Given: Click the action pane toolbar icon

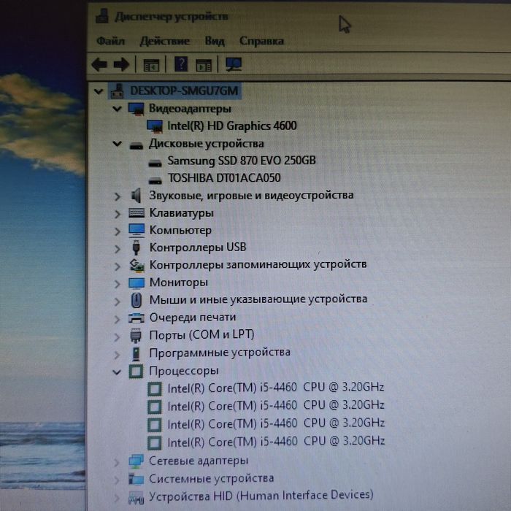Looking at the screenshot, I should pos(204,65).
